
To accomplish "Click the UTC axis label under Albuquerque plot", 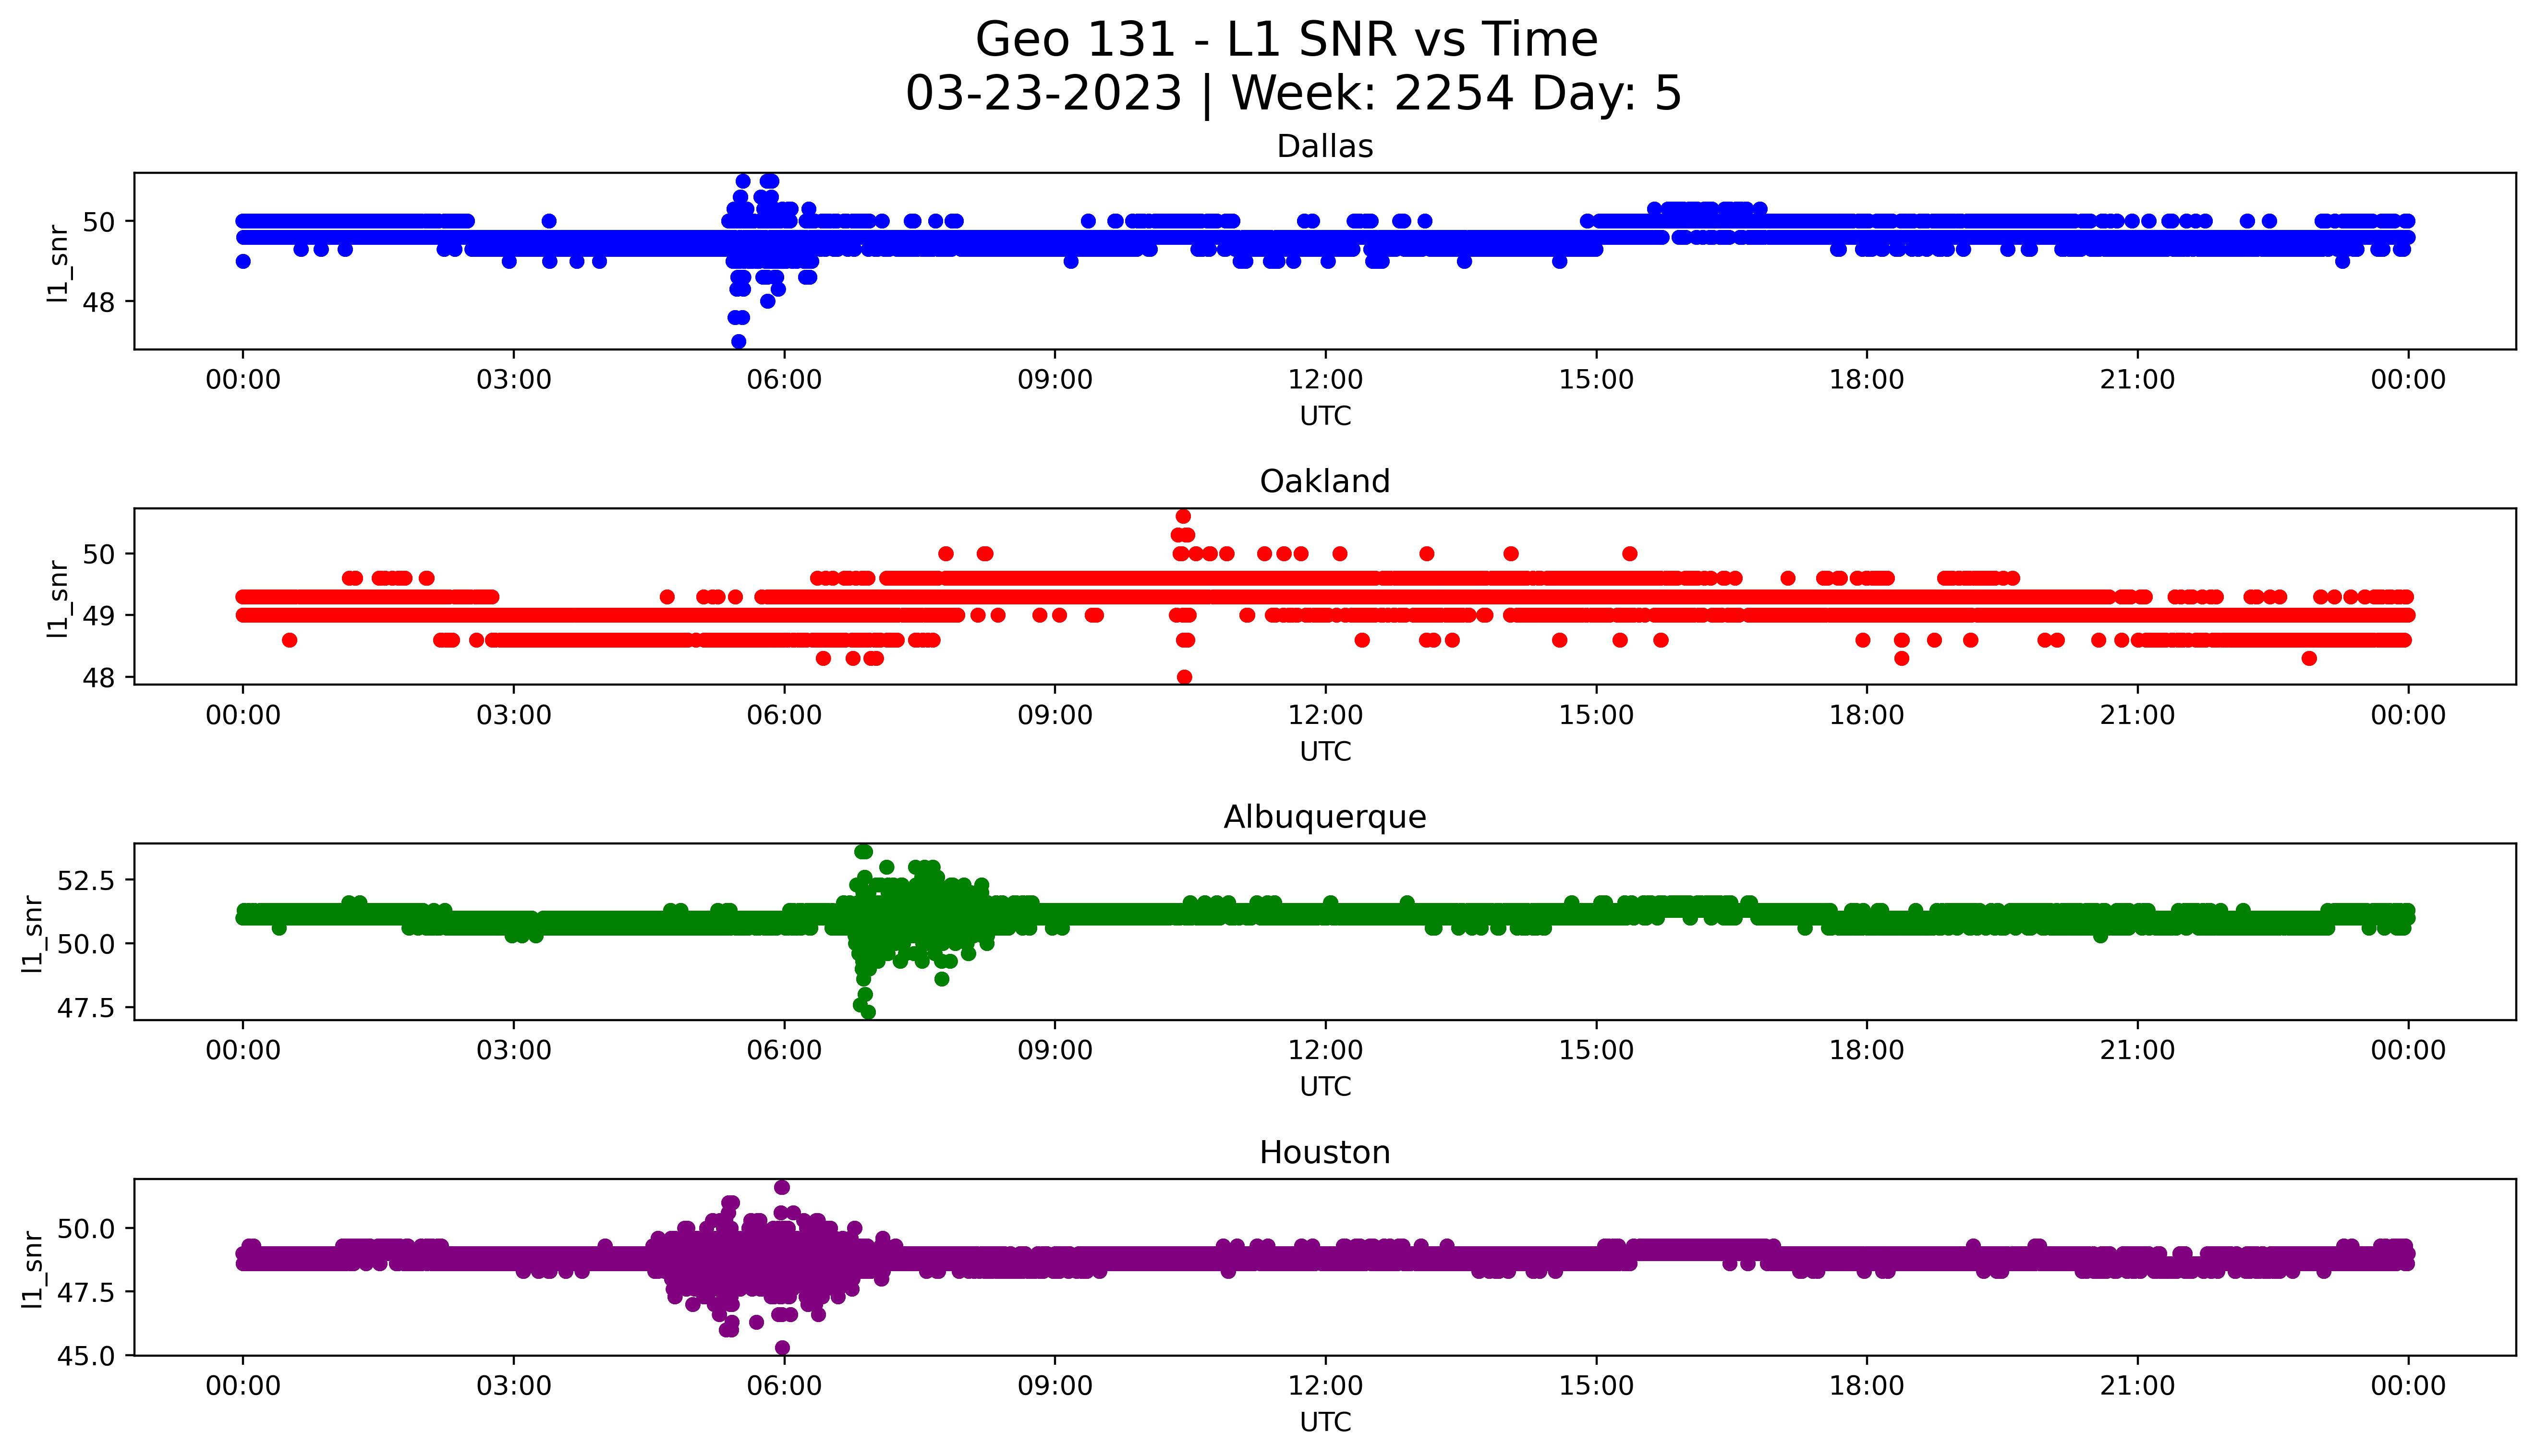I will click(1325, 1086).
